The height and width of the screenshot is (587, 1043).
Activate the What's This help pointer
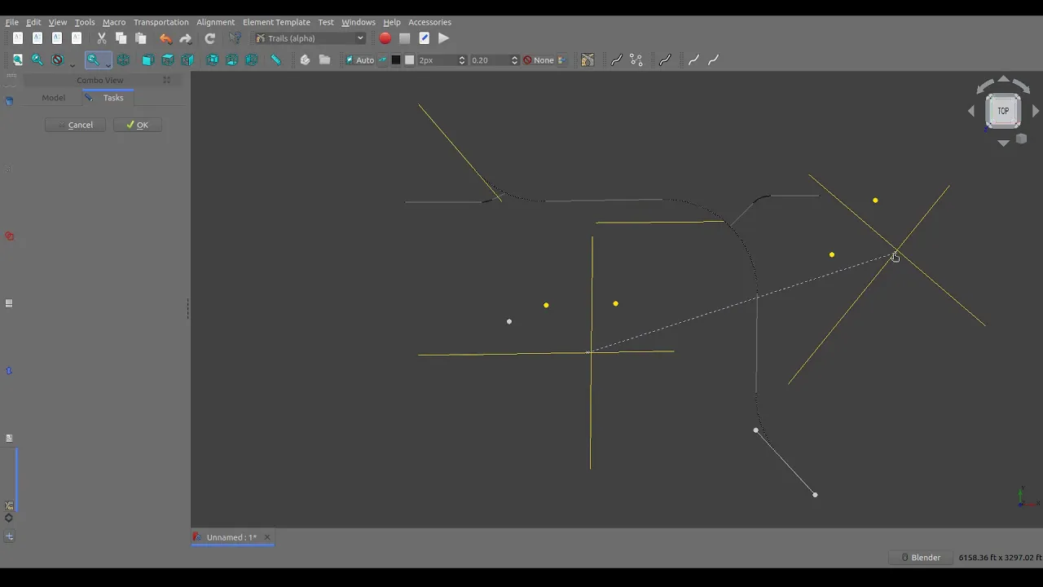pos(235,38)
